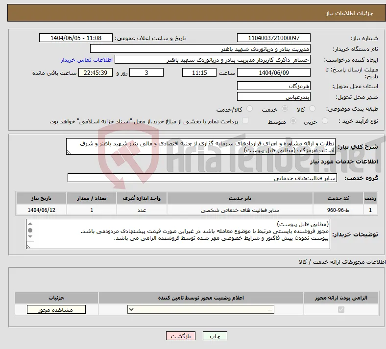Click the الزامی بودن ارائه مجوز column header
This screenshot has height=349, width=386.
coord(341,298)
